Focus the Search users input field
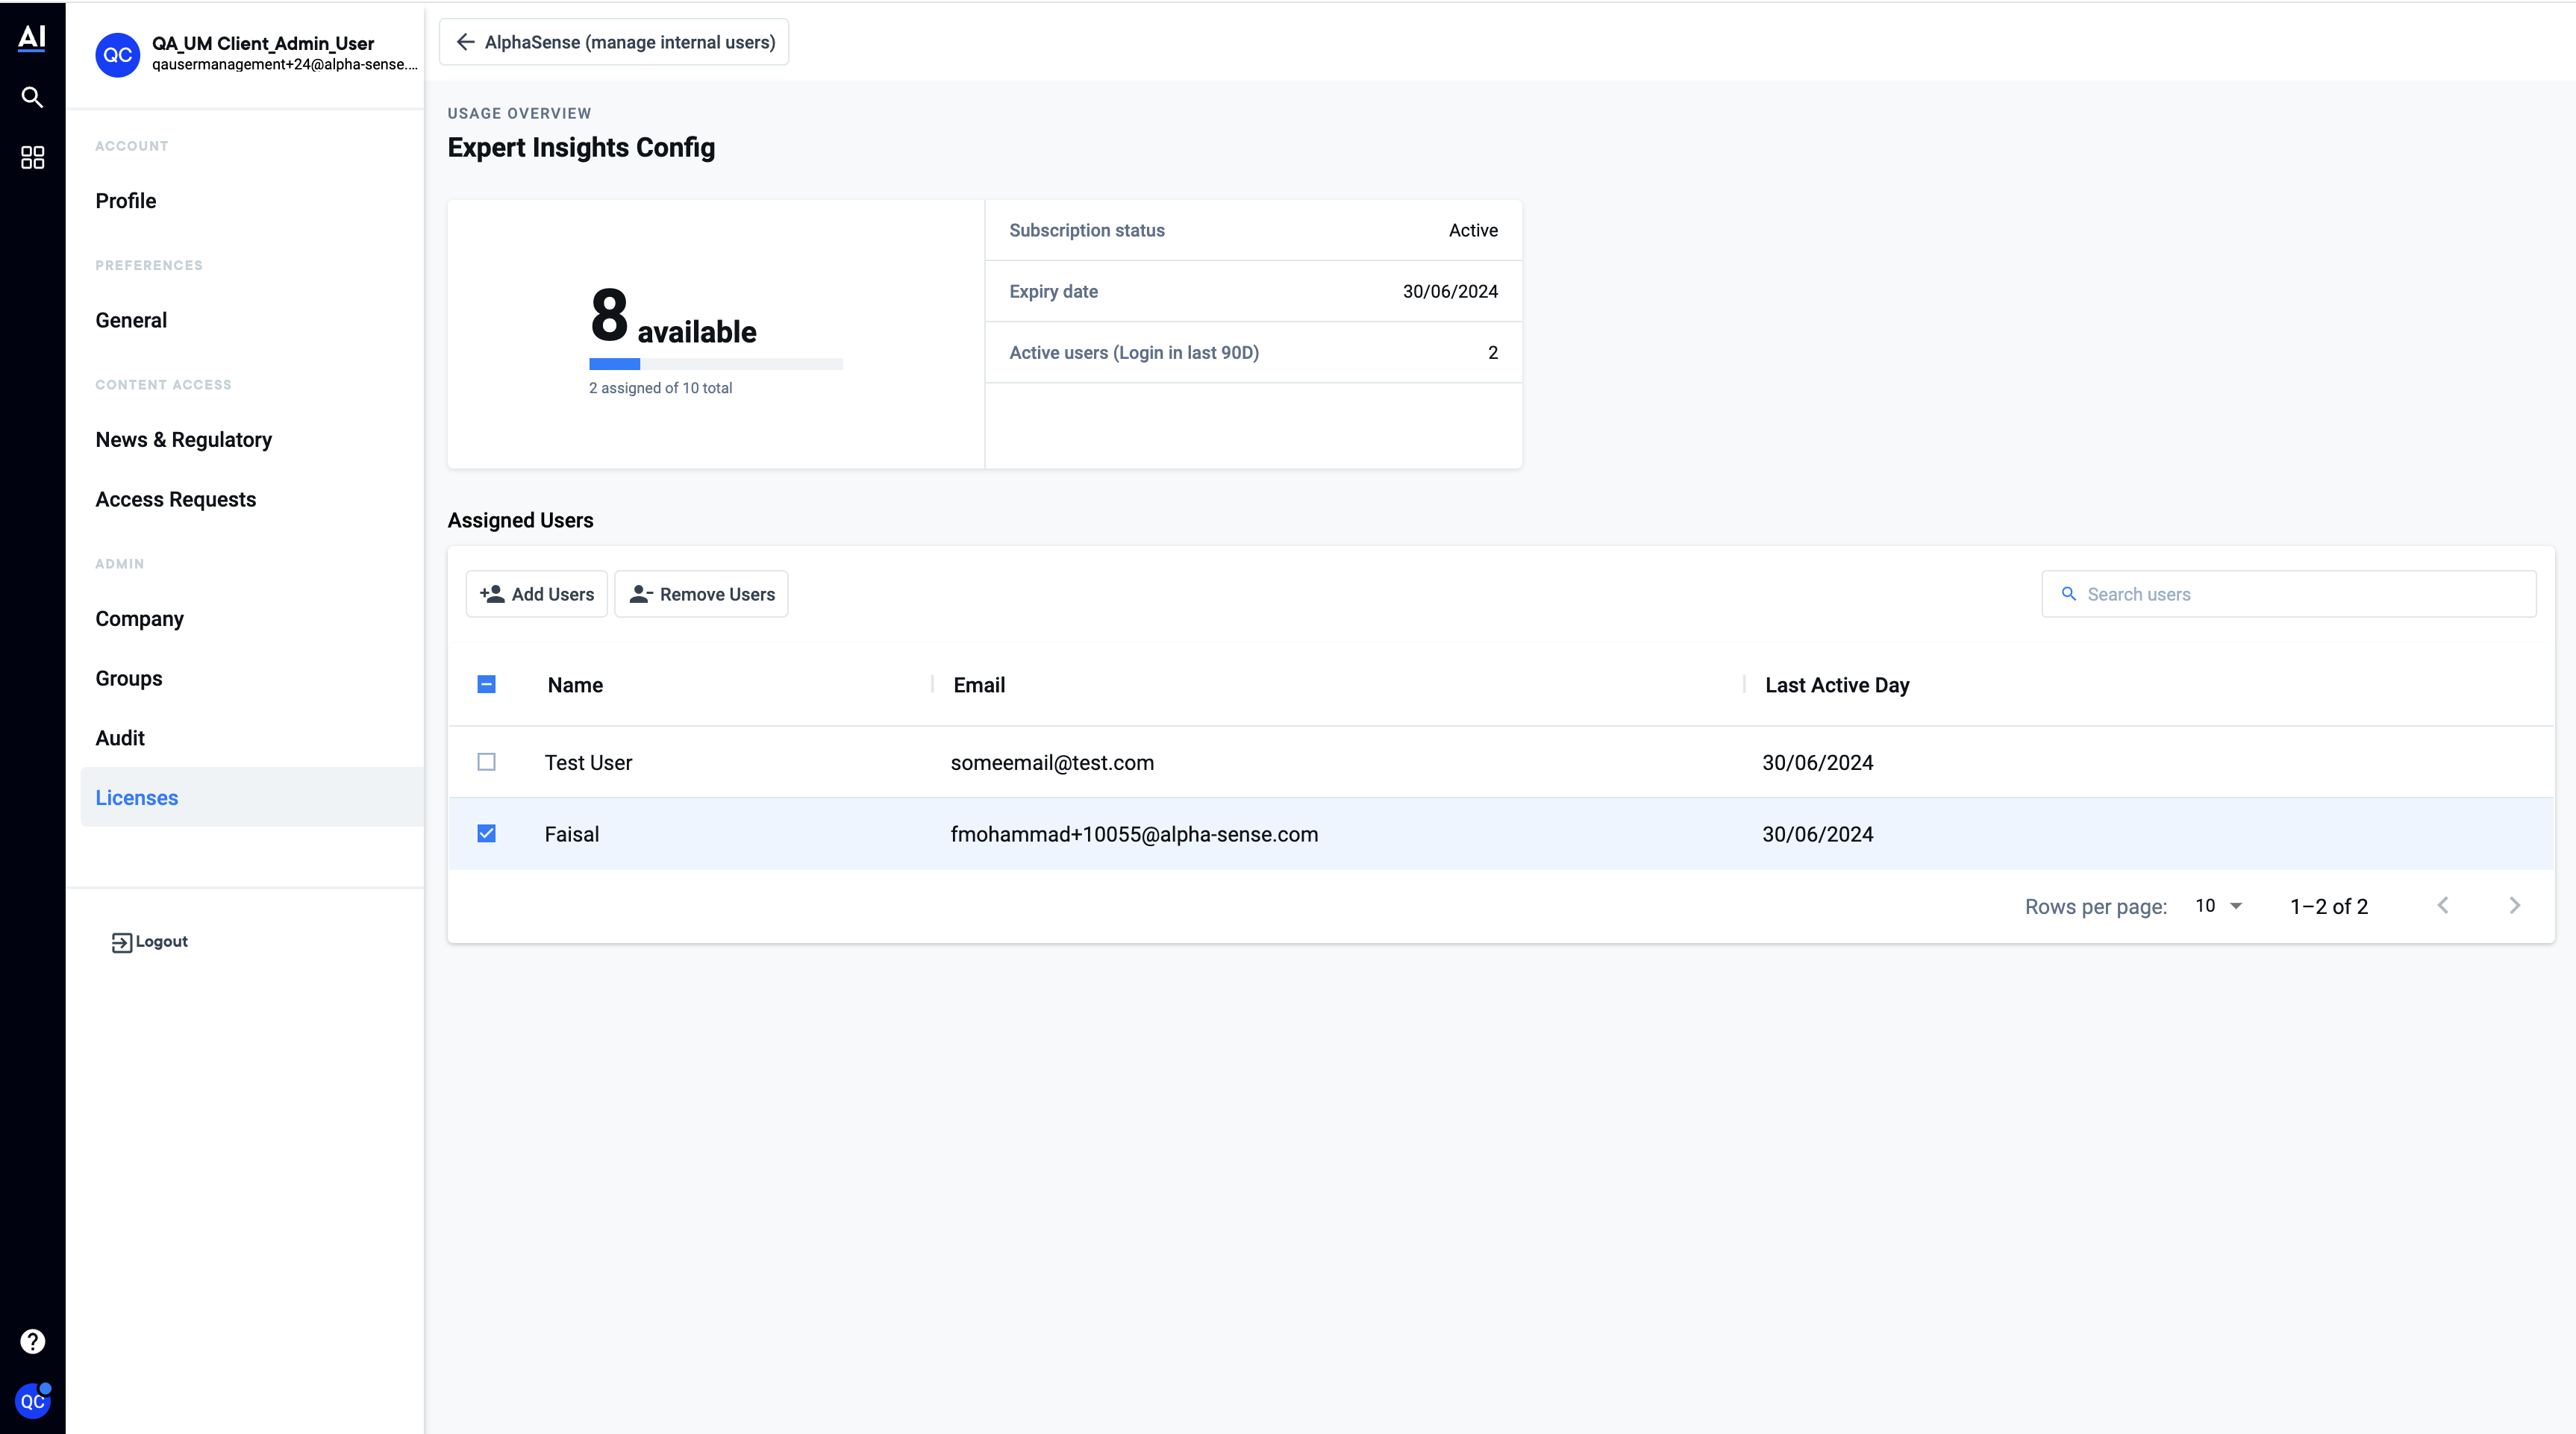 coord(2288,594)
